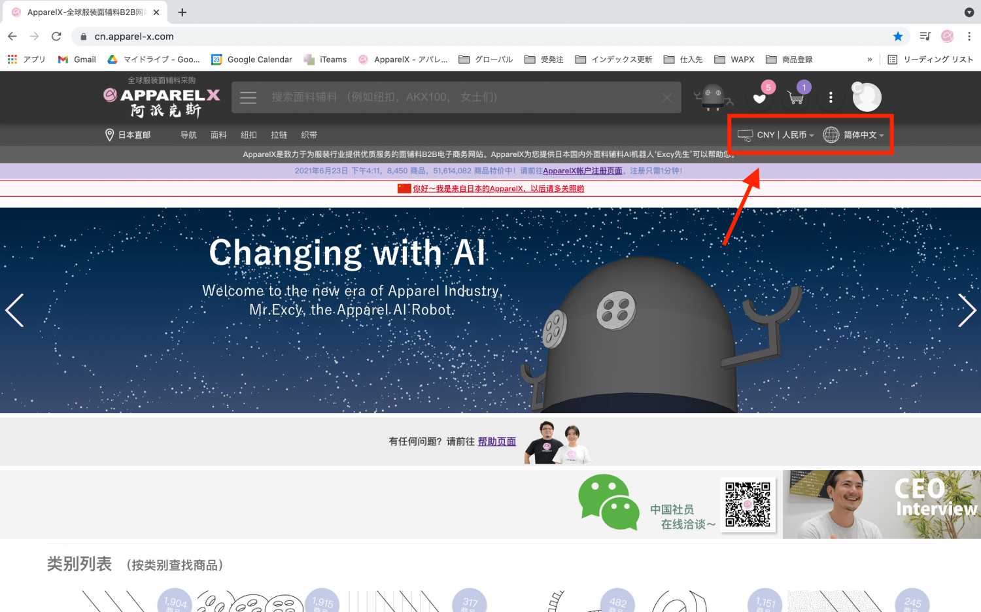Expand the CNY currency dropdown
The width and height of the screenshot is (981, 612).
coord(776,135)
